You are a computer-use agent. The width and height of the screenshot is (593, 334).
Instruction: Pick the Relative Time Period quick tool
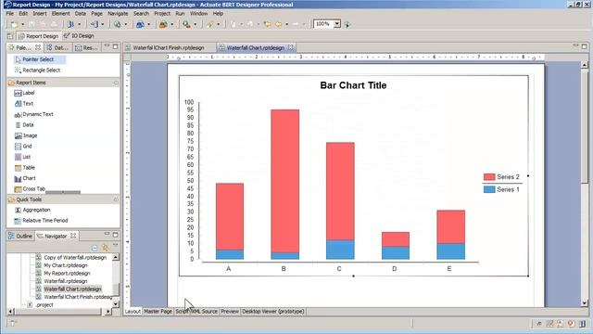41,221
